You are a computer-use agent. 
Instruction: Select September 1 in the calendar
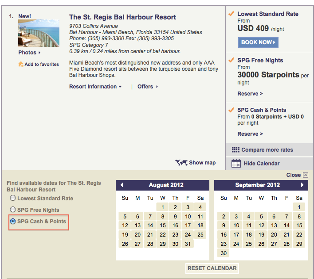pos(299,207)
